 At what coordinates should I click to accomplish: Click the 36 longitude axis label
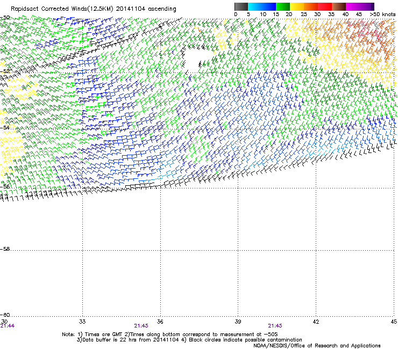tap(160, 322)
